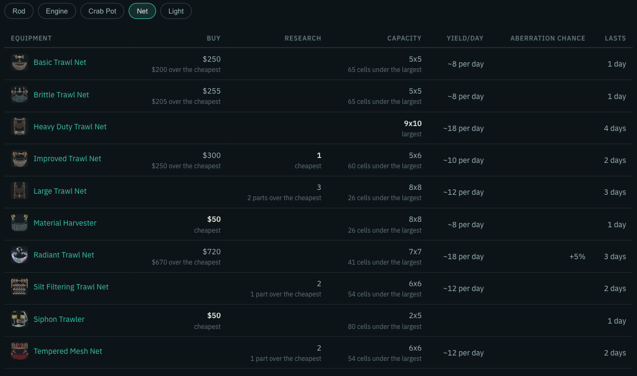This screenshot has height=376, width=637.
Task: Sort by the Aberration Chance column header
Action: click(x=548, y=38)
